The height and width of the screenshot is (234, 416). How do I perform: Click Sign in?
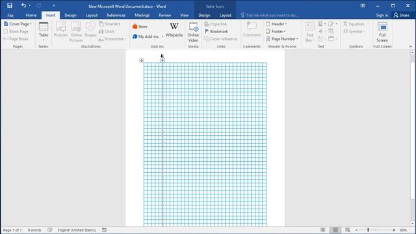click(x=382, y=16)
